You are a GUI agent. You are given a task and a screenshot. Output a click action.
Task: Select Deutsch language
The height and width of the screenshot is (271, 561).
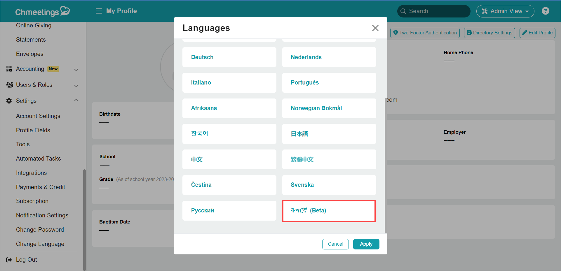pyautogui.click(x=229, y=57)
